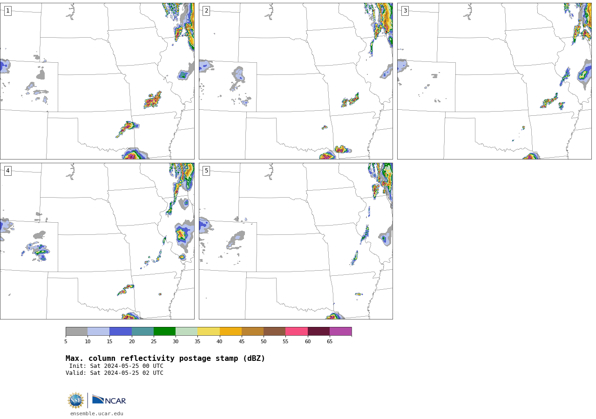Click the Init: Sat 2024-05-25 00 UTC line
This screenshot has width=596, height=419.
[116, 366]
